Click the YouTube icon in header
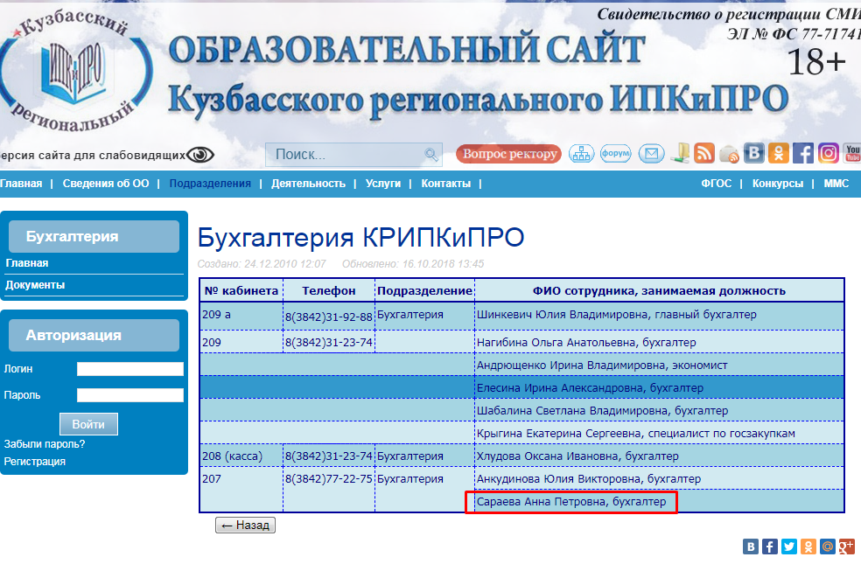Screen dimensions: 861x564 click(851, 154)
